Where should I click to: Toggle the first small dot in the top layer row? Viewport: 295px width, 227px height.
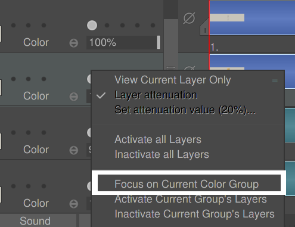coord(13,26)
